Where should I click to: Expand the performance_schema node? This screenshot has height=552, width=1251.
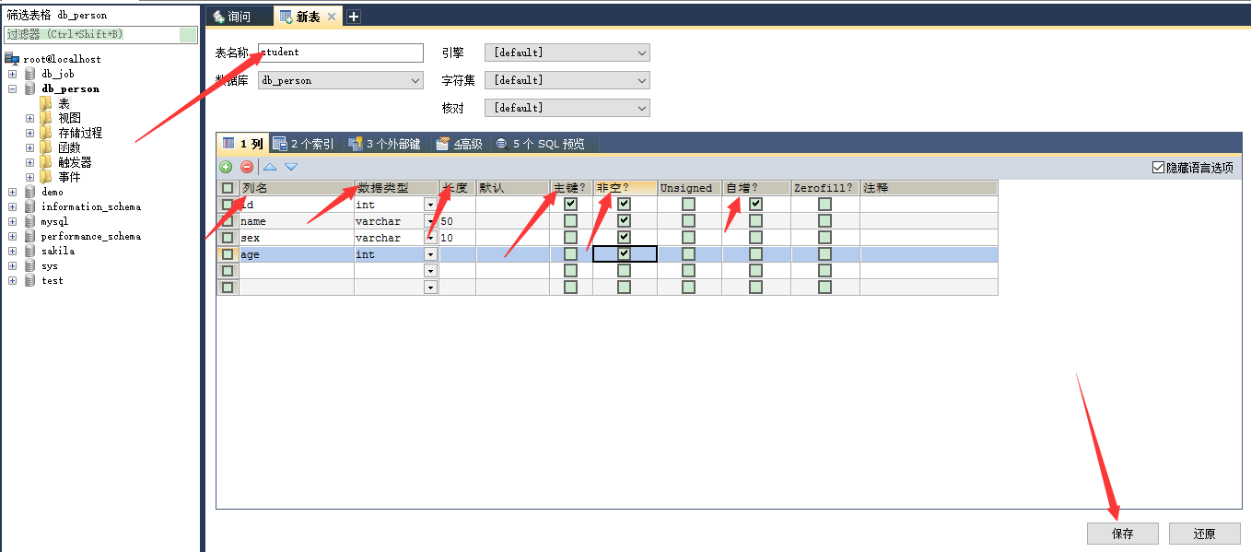tap(12, 236)
